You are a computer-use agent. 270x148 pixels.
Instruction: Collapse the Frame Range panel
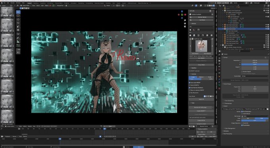point(227,84)
